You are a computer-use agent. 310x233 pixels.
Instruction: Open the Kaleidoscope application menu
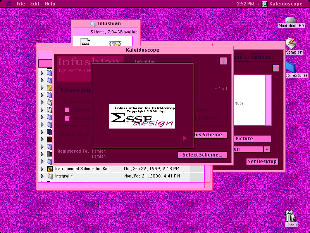click(282, 4)
